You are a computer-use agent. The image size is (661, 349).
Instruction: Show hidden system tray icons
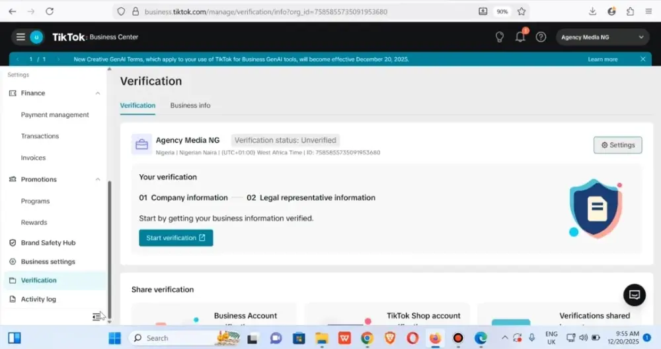click(x=504, y=338)
